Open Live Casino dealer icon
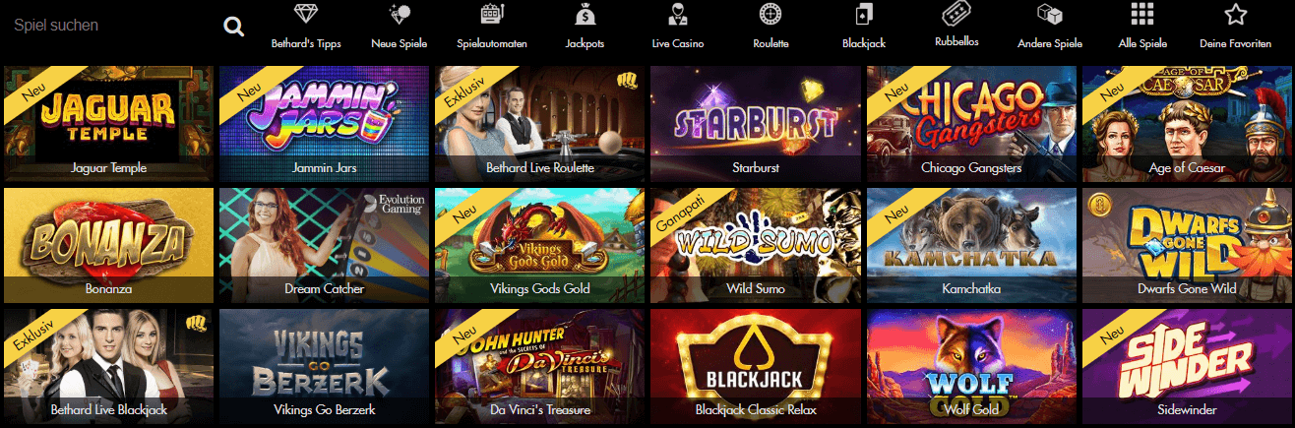Viewport: 1295px width, 428px height. (677, 15)
